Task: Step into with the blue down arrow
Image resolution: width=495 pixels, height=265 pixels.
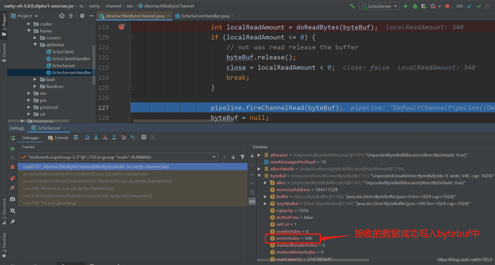Action: pyautogui.click(x=96, y=137)
